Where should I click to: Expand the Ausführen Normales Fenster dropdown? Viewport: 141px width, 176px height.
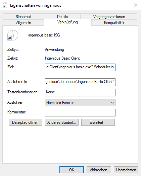pyautogui.click(x=80, y=102)
